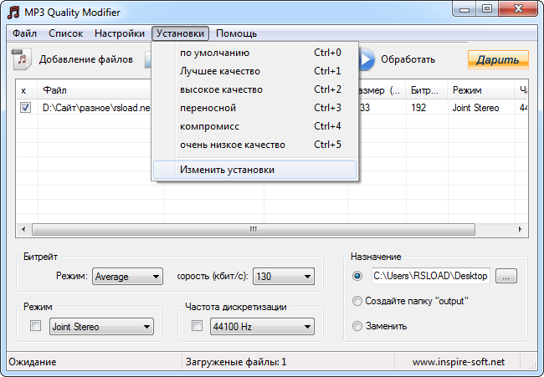Click the blue Process play icon
The width and height of the screenshot is (544, 377).
pos(366,59)
